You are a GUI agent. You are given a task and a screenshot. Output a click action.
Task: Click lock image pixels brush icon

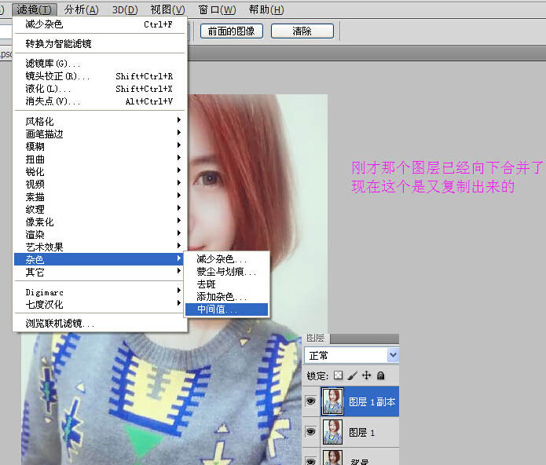point(353,376)
